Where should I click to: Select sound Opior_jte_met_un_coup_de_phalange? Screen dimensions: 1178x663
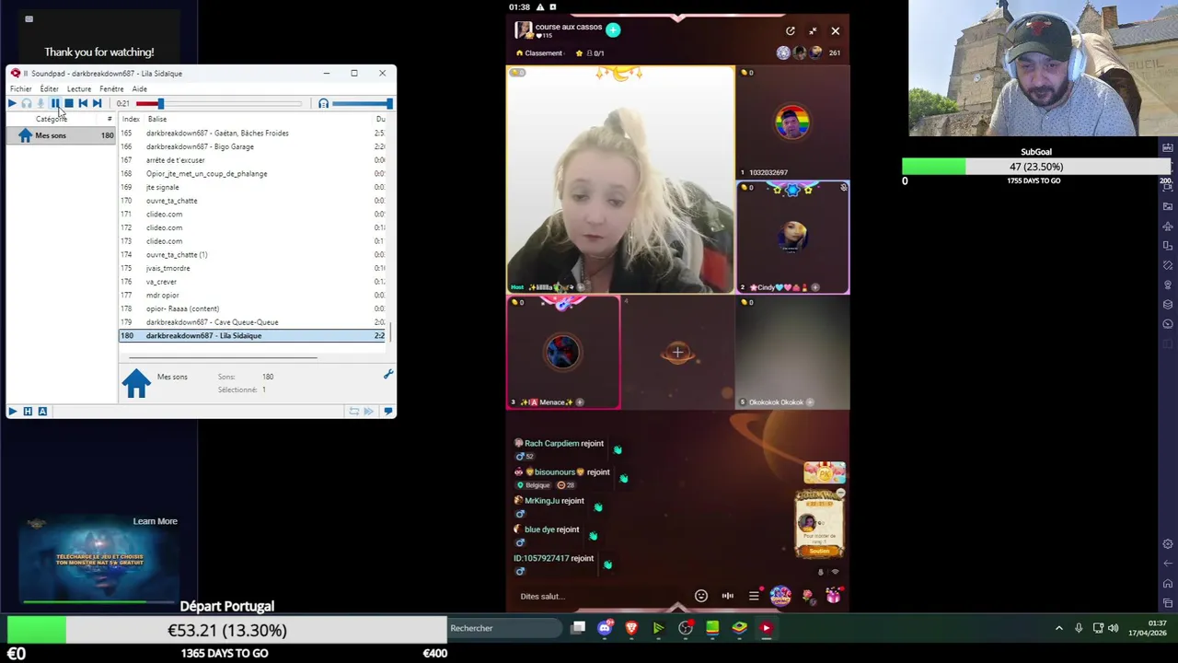(x=254, y=173)
